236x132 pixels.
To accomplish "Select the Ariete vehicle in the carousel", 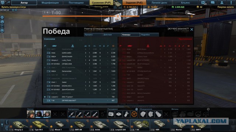I will coord(100,125).
